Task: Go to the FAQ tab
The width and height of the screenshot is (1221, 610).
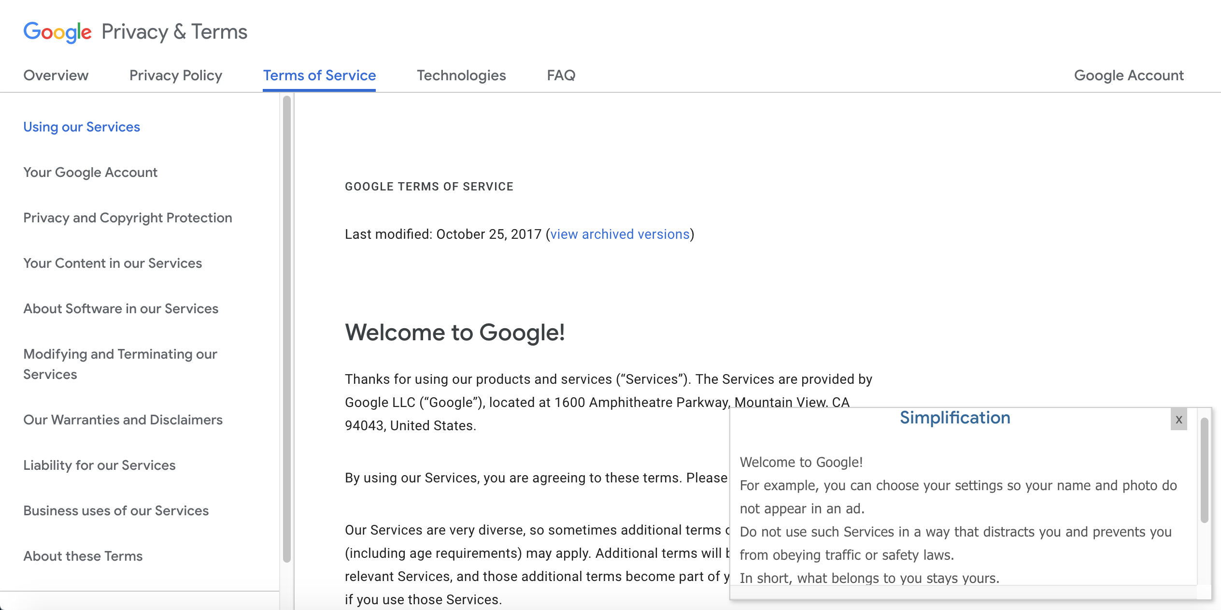Action: coord(561,75)
